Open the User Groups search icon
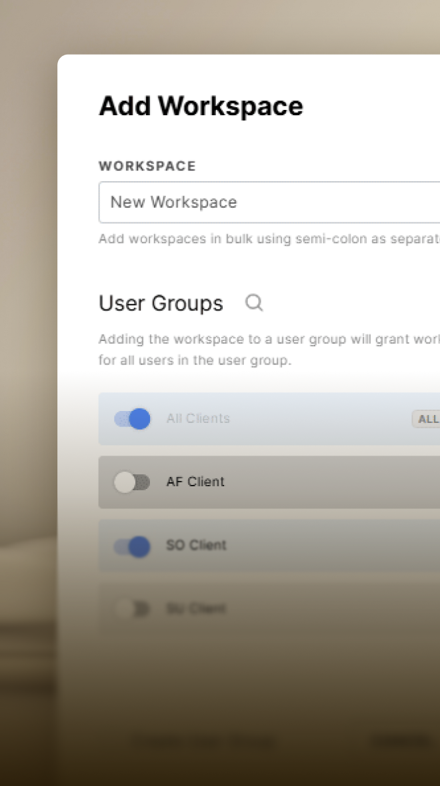 coord(254,303)
